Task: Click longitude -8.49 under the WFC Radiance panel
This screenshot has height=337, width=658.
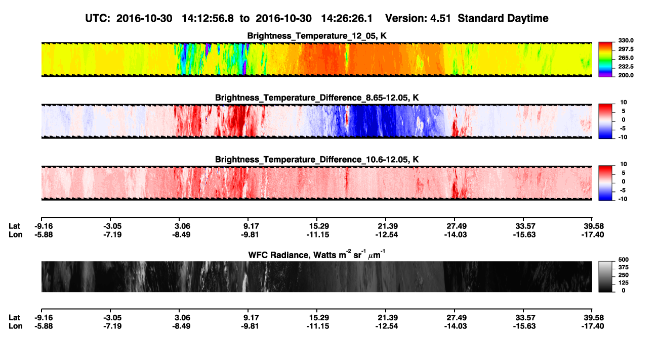Action: (181, 325)
